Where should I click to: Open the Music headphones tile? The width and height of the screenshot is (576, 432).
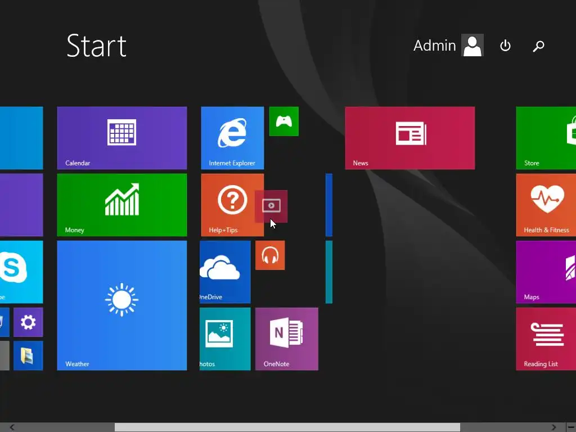[270, 255]
